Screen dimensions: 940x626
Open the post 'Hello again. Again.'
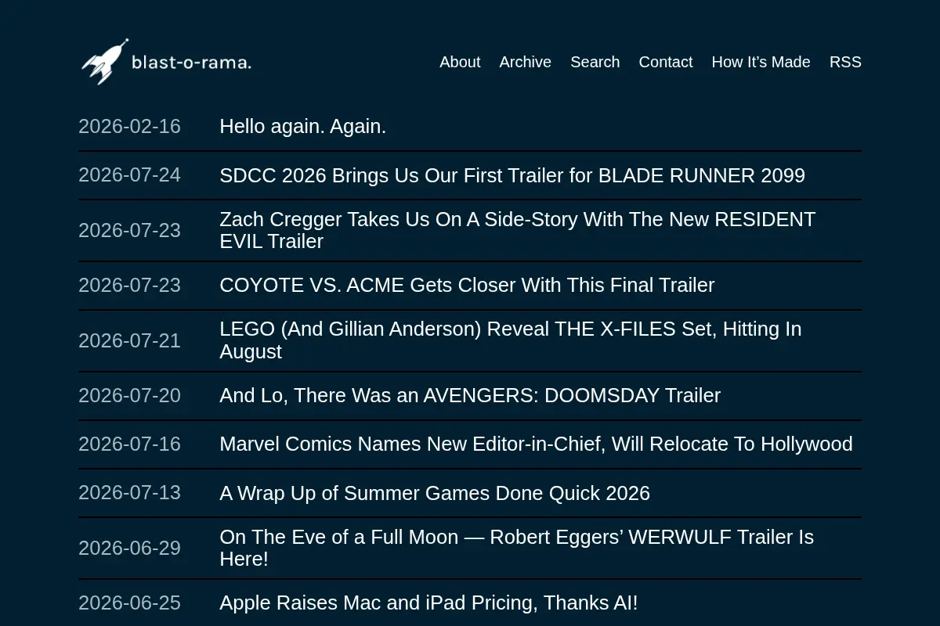(303, 126)
